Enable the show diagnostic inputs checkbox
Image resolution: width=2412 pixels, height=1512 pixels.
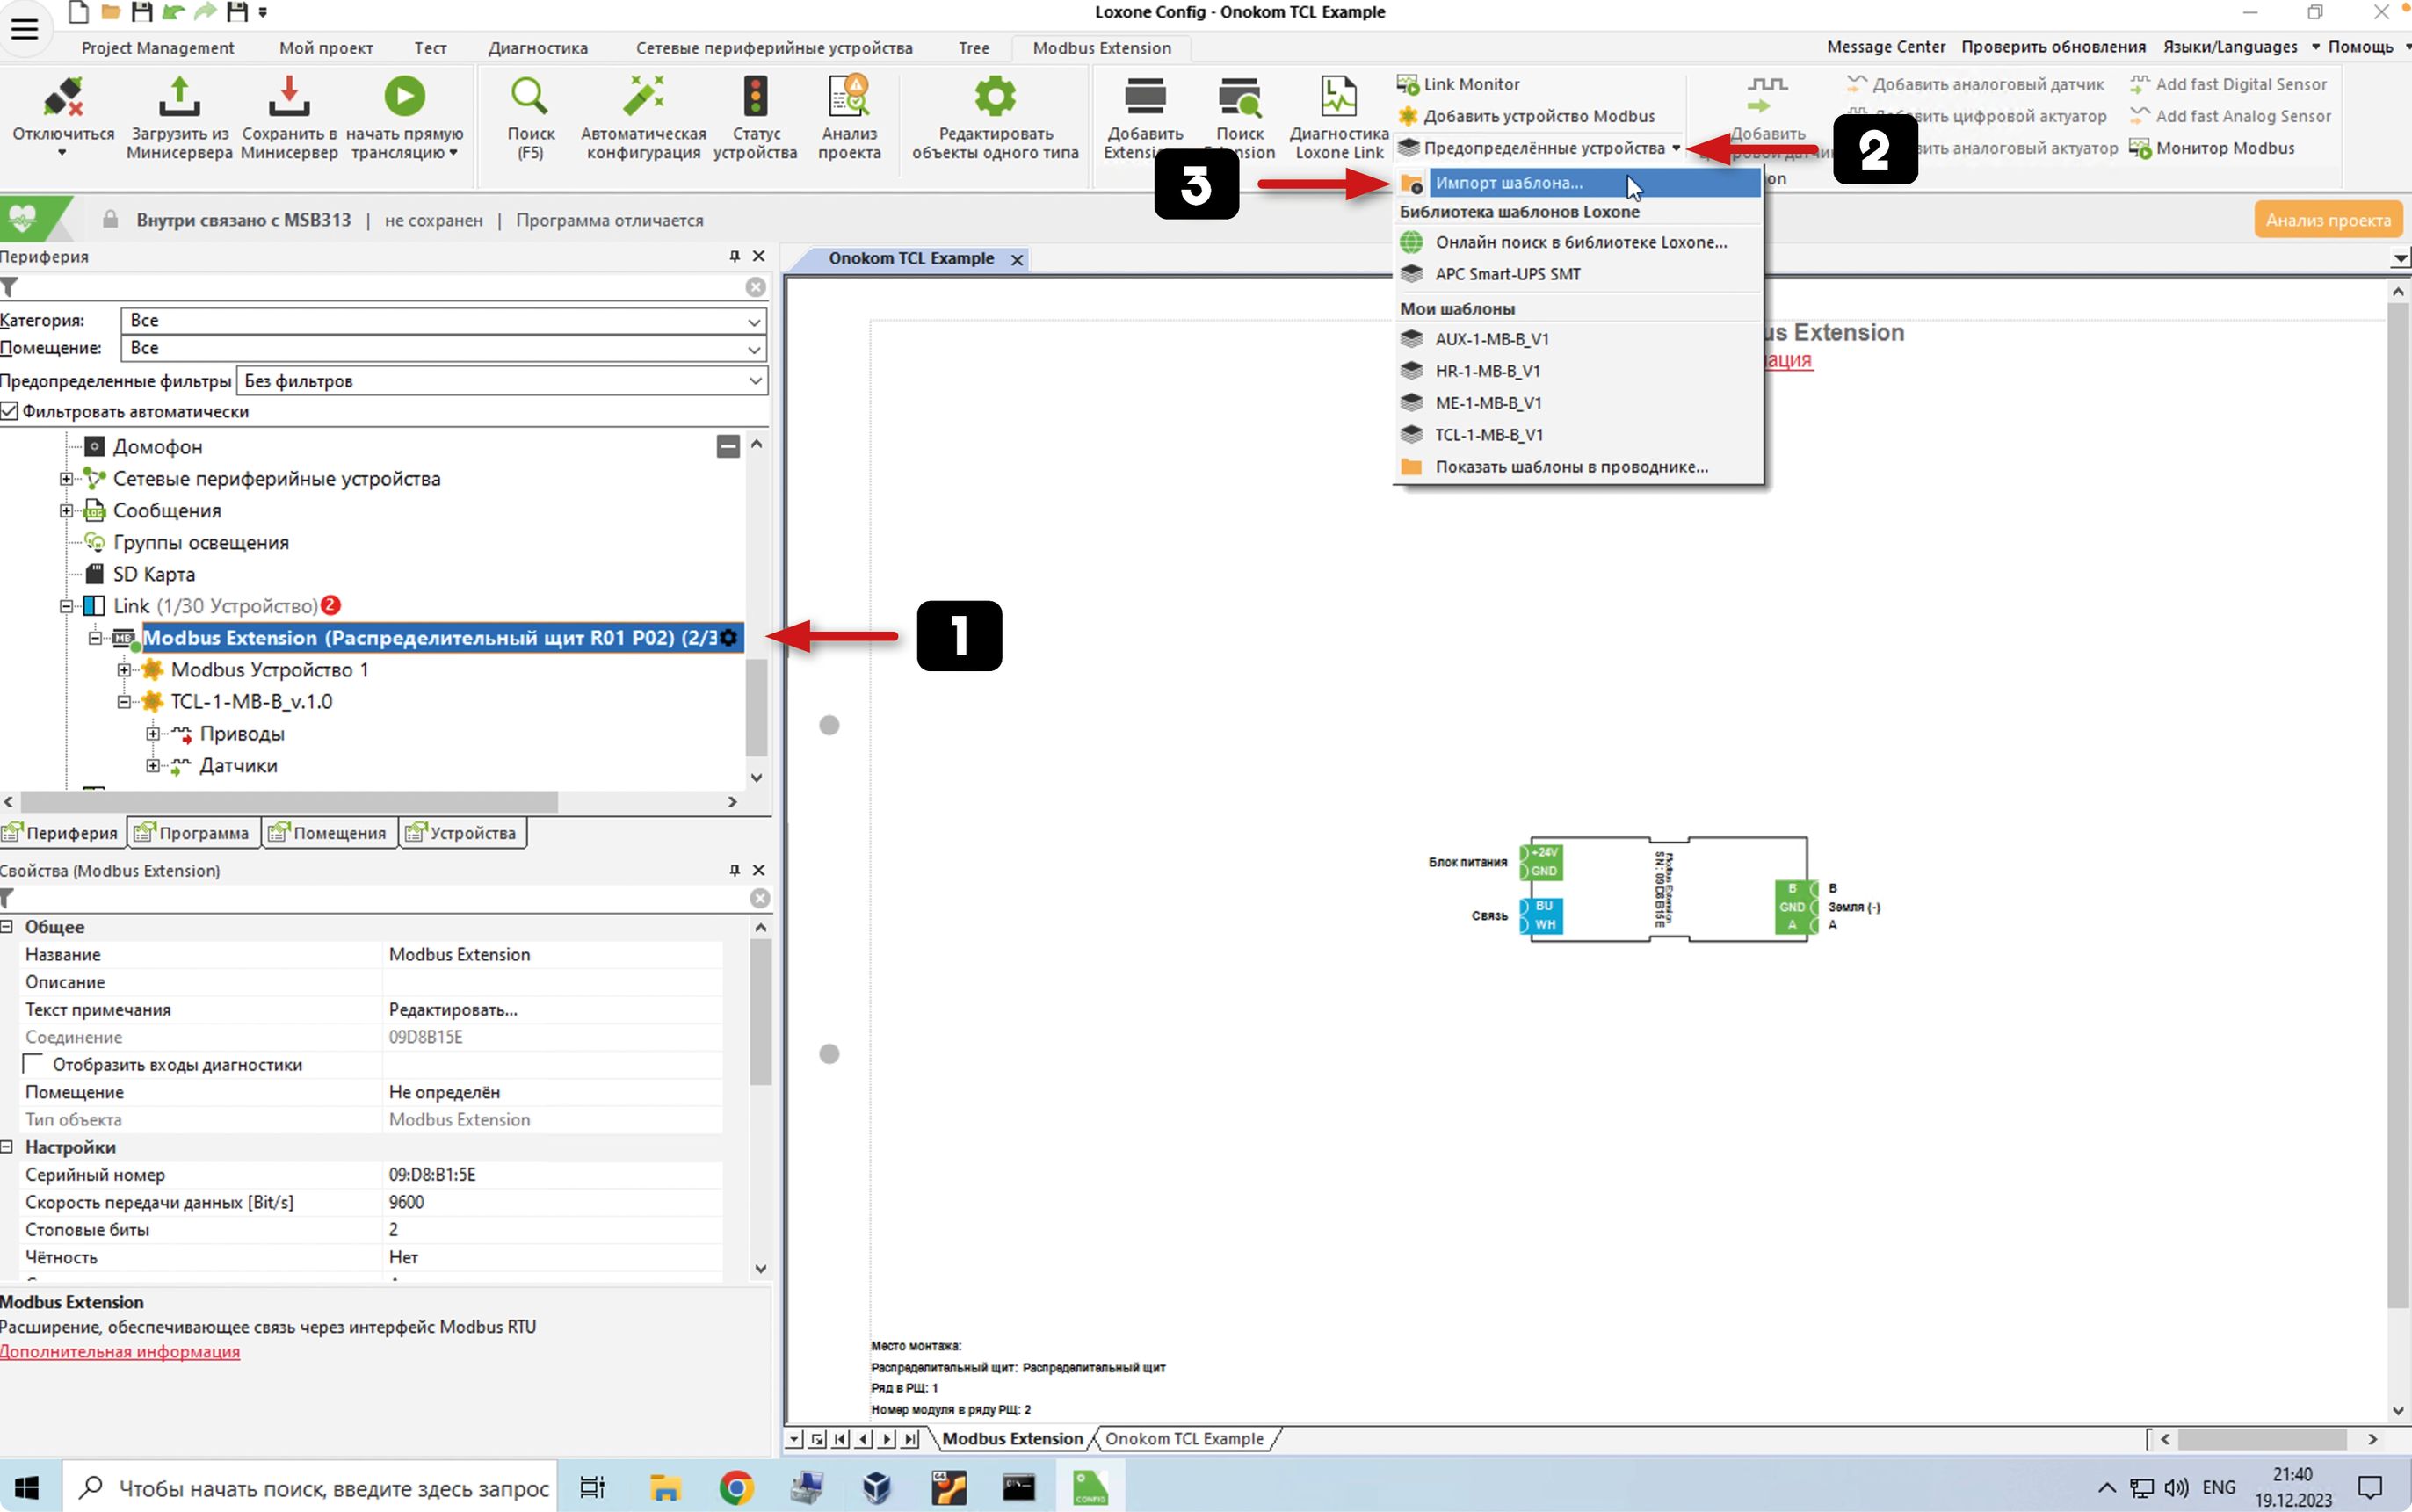[34, 1064]
